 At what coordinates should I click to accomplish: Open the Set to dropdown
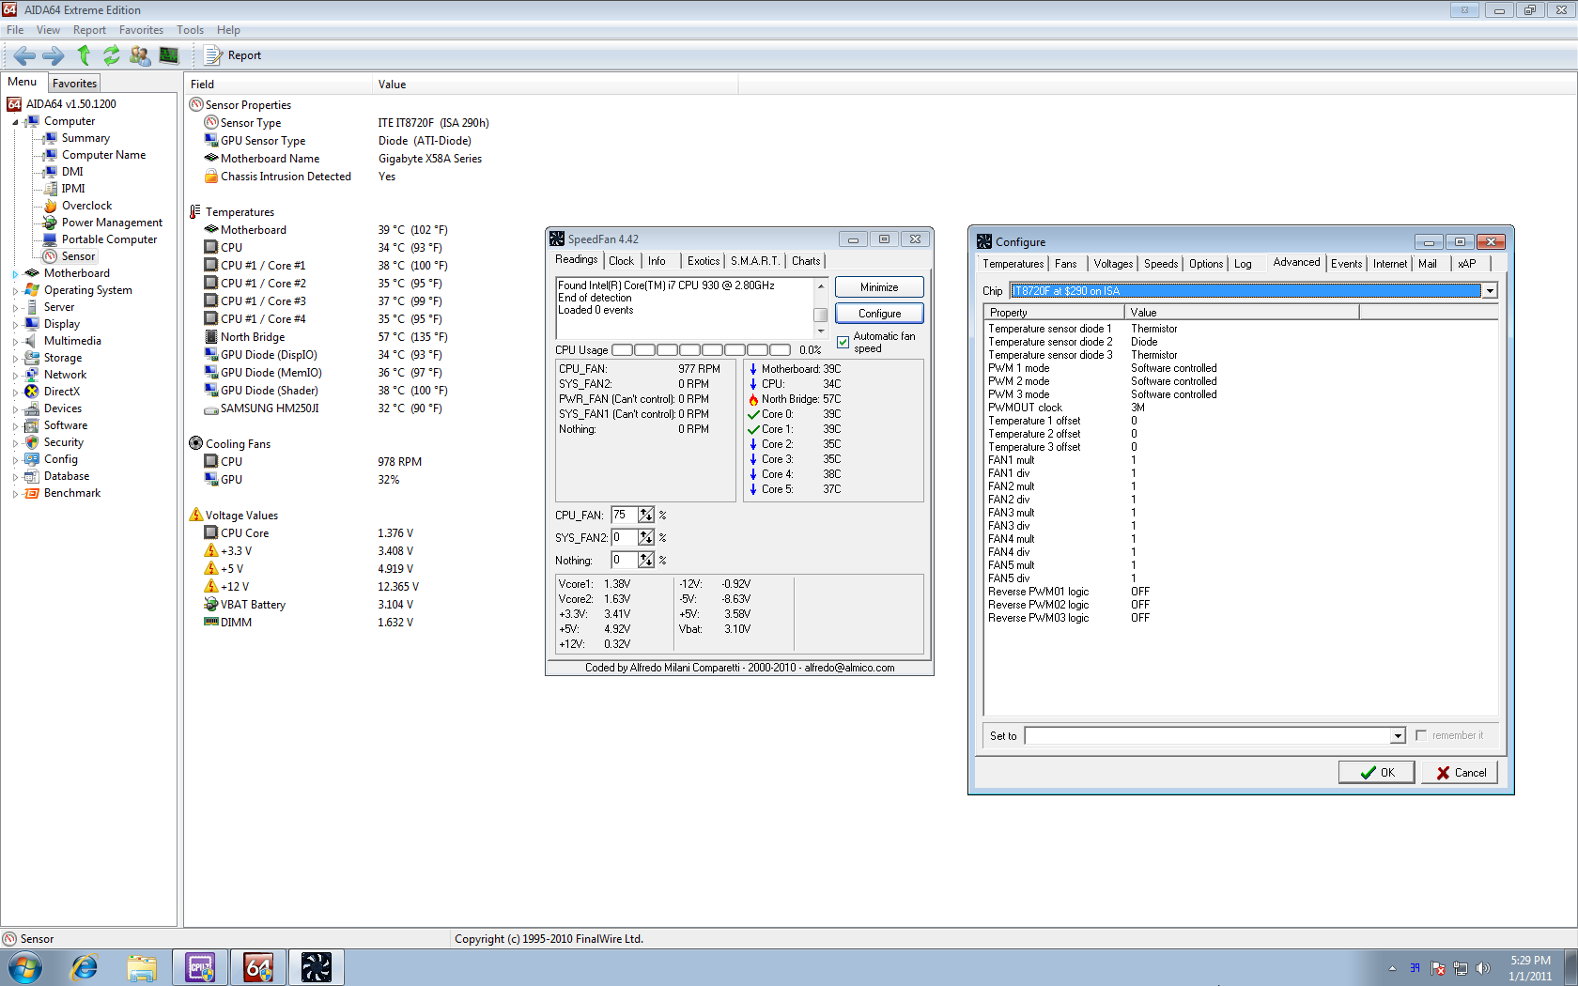pyautogui.click(x=1398, y=736)
